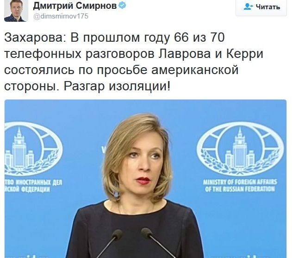Open Дмитрий Смирнов's profile avatar
The height and width of the screenshot is (258, 292).
(x=16, y=11)
